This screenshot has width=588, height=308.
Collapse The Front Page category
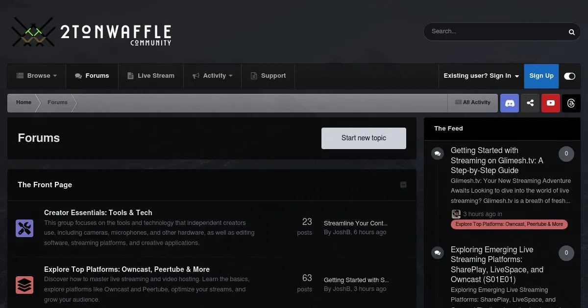point(403,185)
